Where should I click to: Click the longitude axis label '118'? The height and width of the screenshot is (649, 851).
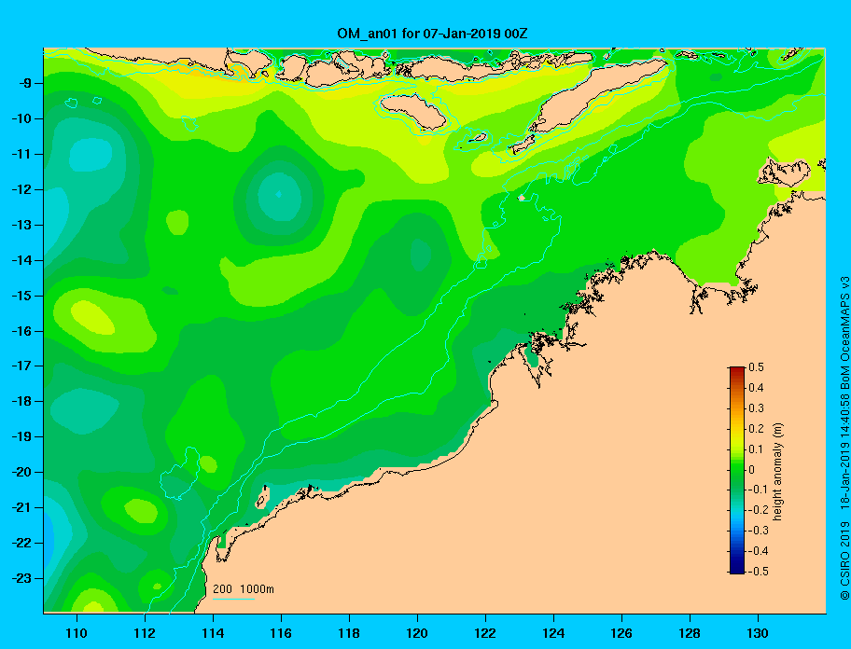tap(349, 633)
